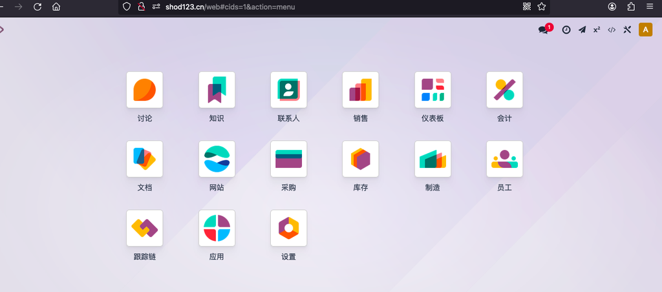Open the 员工 (Employees) app
This screenshot has height=292, width=662.
point(504,159)
